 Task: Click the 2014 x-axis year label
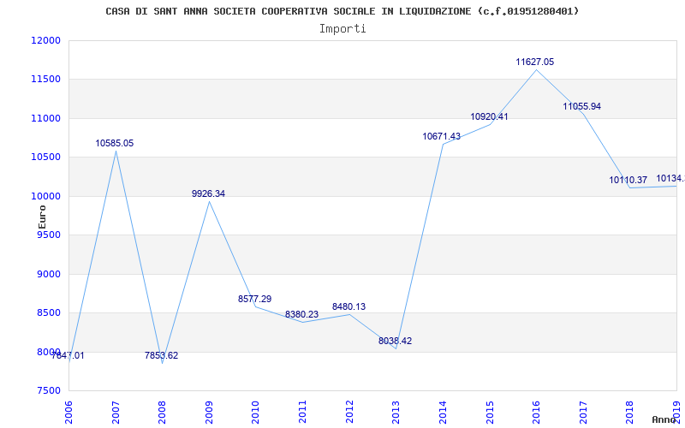point(443,413)
